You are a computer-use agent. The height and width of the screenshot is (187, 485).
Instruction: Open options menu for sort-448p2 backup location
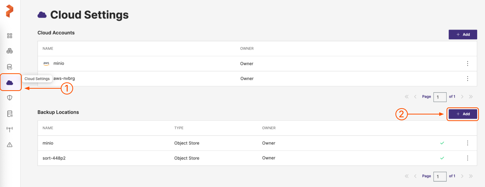tap(467, 158)
